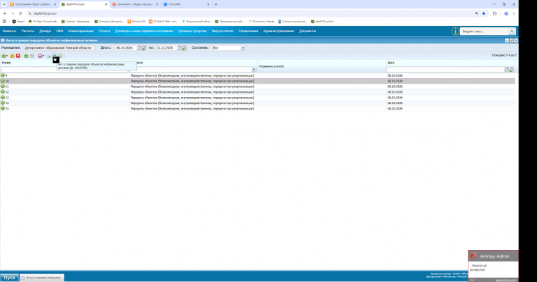This screenshot has height=282, width=537.
Task: Click the green add record toolbar icon
Action: pyautogui.click(x=3, y=56)
